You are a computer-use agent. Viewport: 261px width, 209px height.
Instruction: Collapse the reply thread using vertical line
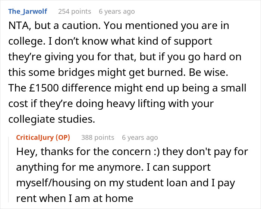[9, 167]
